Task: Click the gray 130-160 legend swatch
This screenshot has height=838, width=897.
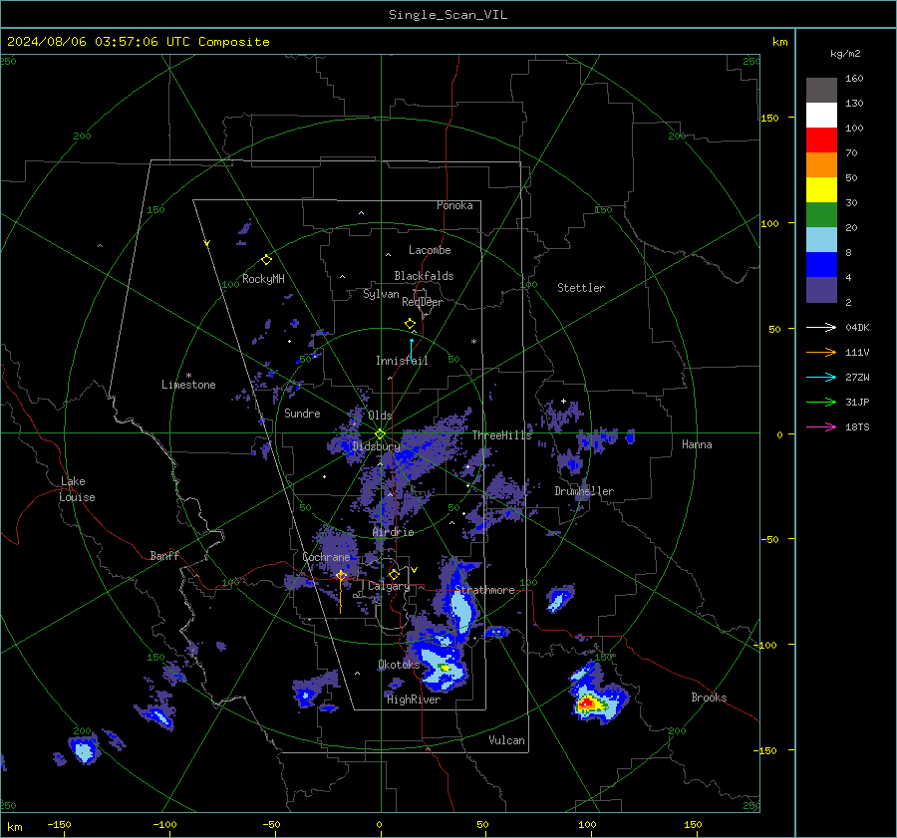Action: pyautogui.click(x=821, y=91)
